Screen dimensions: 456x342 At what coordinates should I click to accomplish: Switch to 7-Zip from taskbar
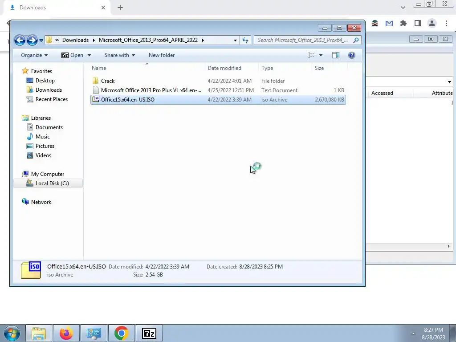149,333
